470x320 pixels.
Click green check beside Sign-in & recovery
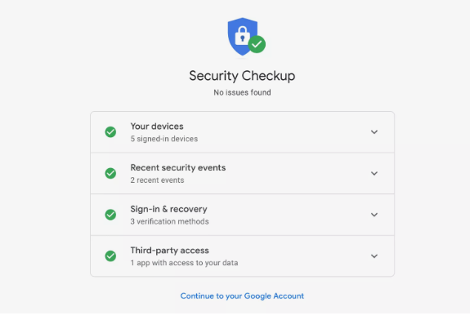(110, 215)
